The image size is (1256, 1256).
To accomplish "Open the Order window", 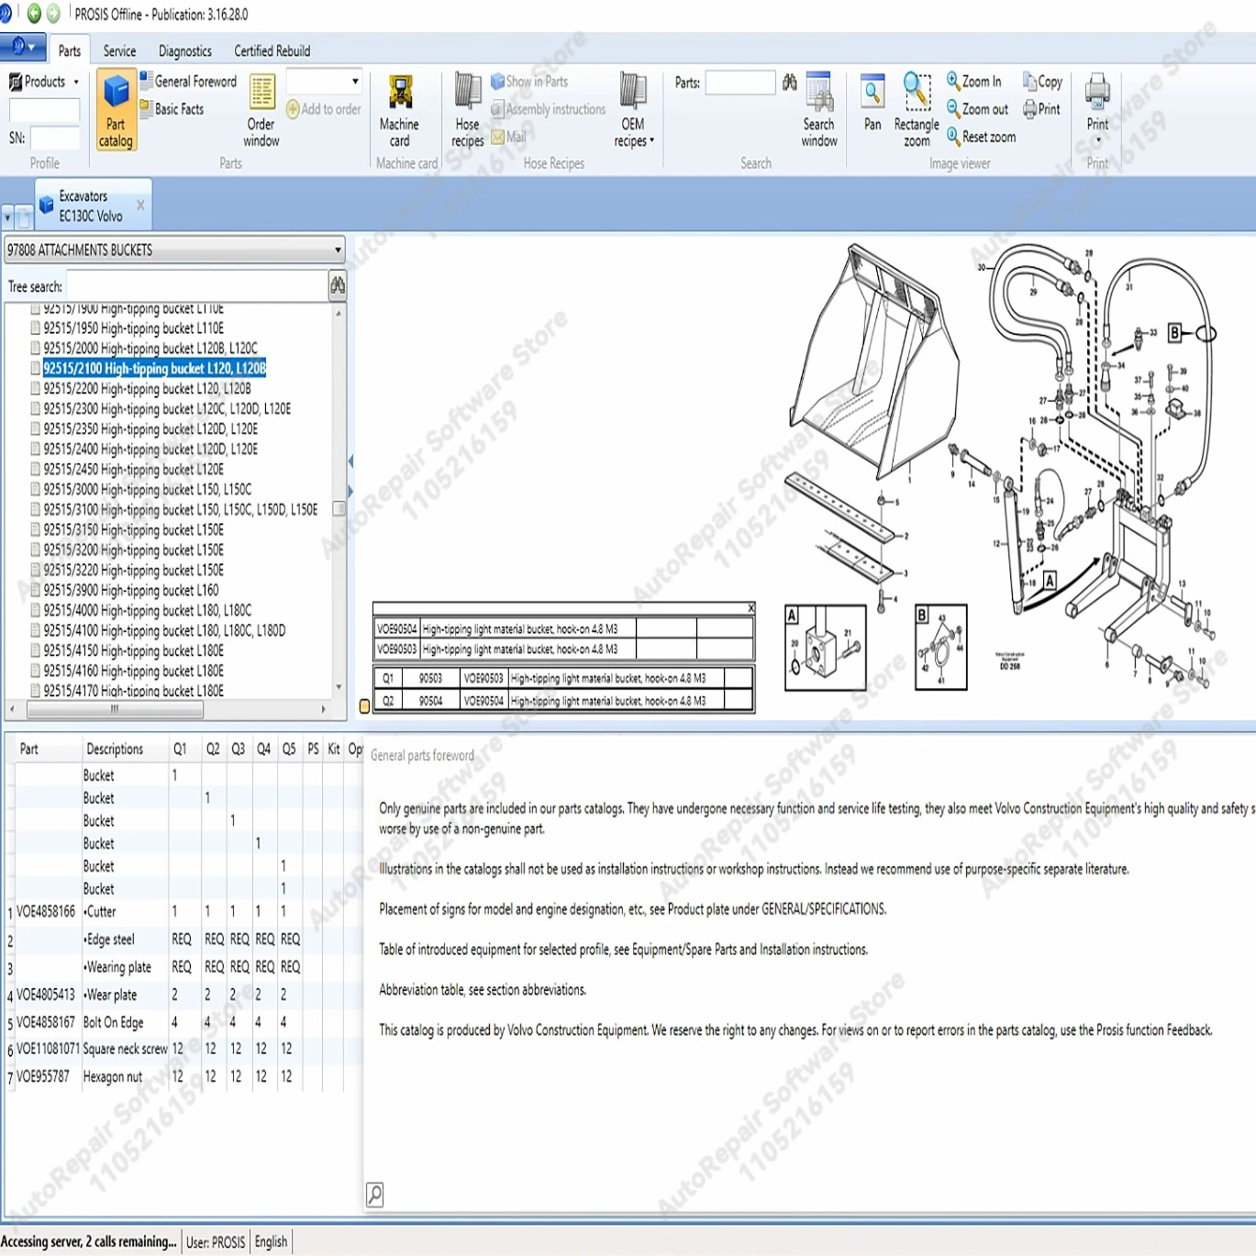I will pyautogui.click(x=261, y=110).
